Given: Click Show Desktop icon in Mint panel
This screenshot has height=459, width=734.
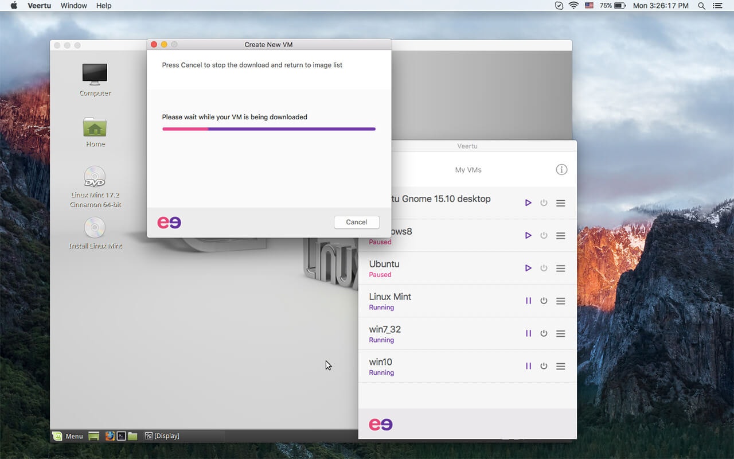Looking at the screenshot, I should click(93, 436).
